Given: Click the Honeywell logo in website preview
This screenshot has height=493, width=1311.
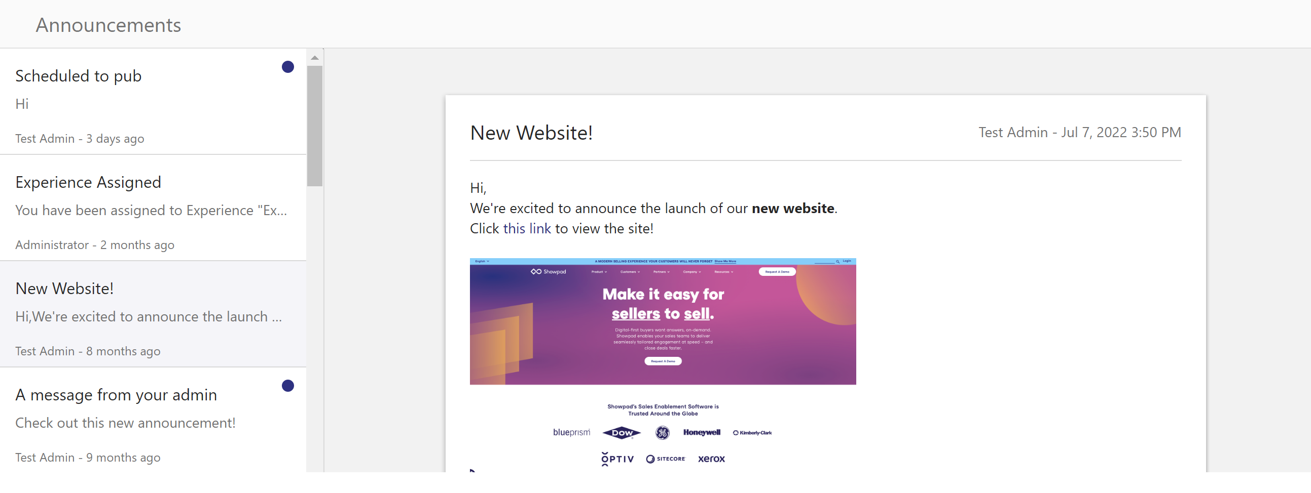Looking at the screenshot, I should 701,433.
